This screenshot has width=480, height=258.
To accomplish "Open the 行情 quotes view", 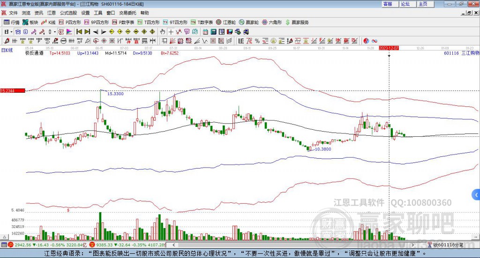I will point(11,22).
